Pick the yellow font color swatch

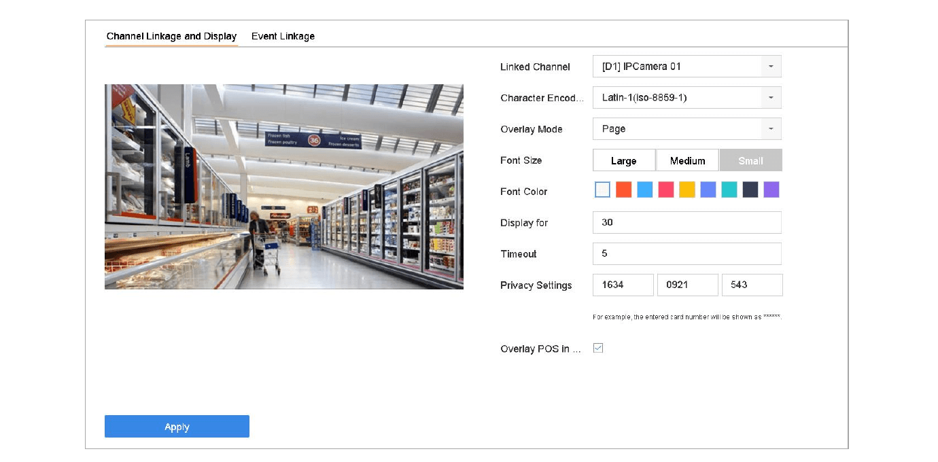[x=687, y=190]
